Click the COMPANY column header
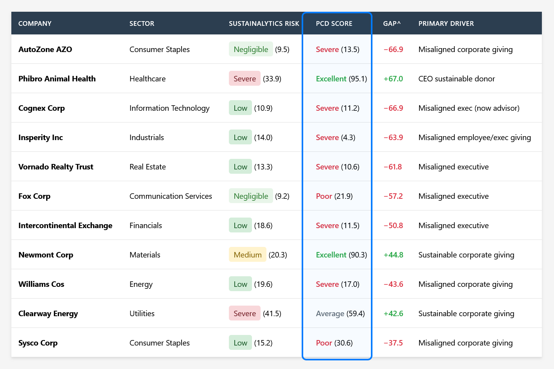Image resolution: width=554 pixels, height=369 pixels. pyautogui.click(x=35, y=23)
